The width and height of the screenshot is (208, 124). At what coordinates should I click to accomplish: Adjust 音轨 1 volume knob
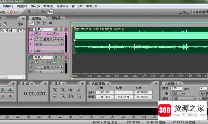pyautogui.click(x=36, y=34)
